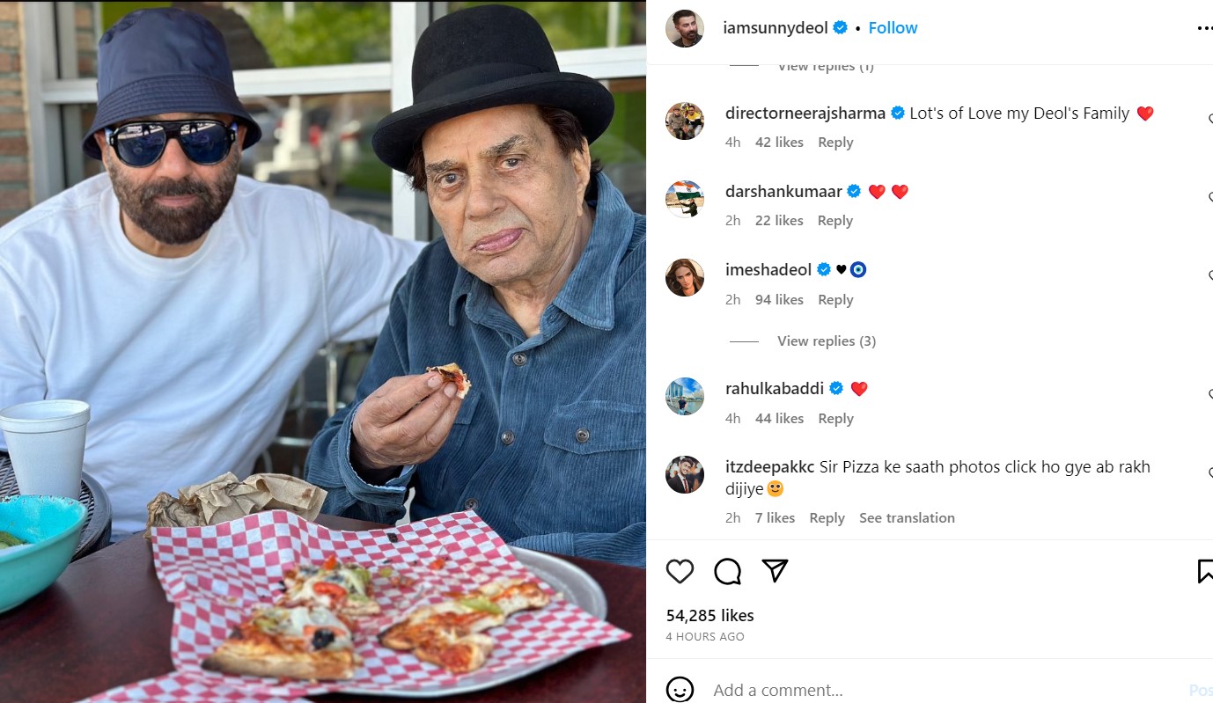Open the post photo of two men

point(323,352)
